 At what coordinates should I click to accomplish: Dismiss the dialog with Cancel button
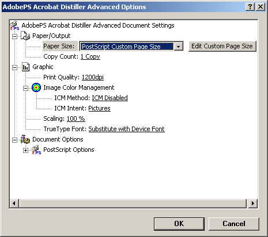click(234, 224)
